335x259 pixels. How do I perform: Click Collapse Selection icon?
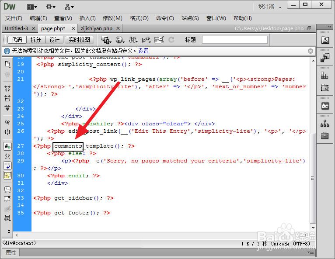[7, 98]
